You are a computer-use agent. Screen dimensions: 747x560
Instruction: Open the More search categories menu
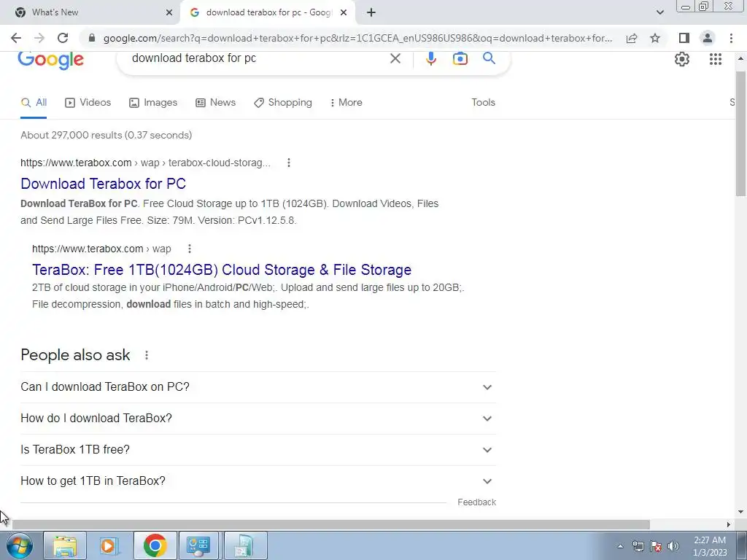click(x=346, y=102)
